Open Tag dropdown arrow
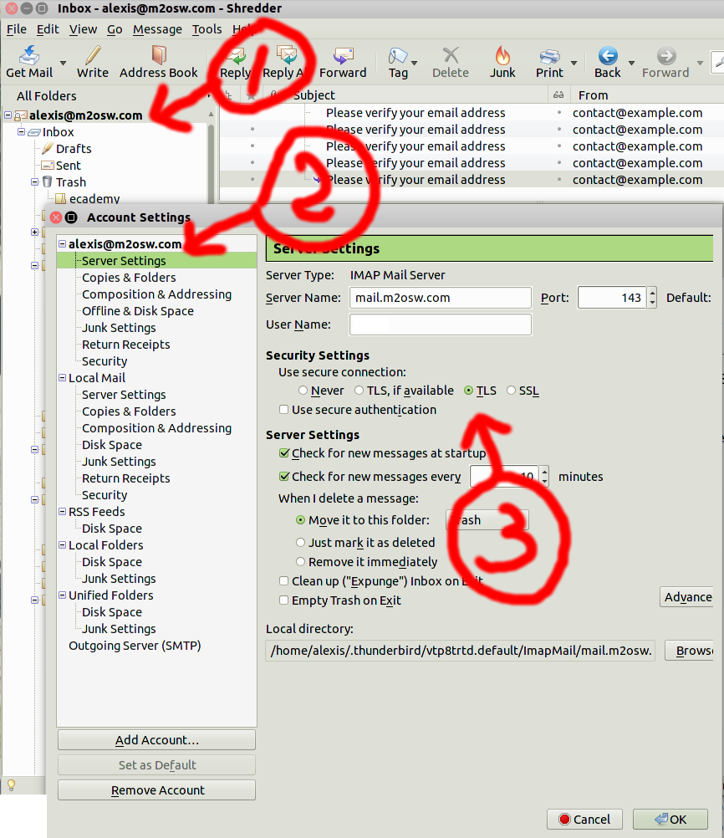Image resolution: width=724 pixels, height=838 pixels. (x=414, y=63)
